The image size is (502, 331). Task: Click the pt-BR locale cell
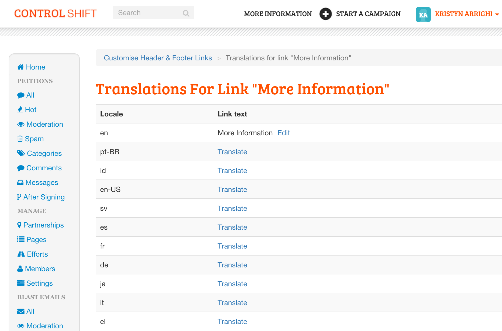109,152
